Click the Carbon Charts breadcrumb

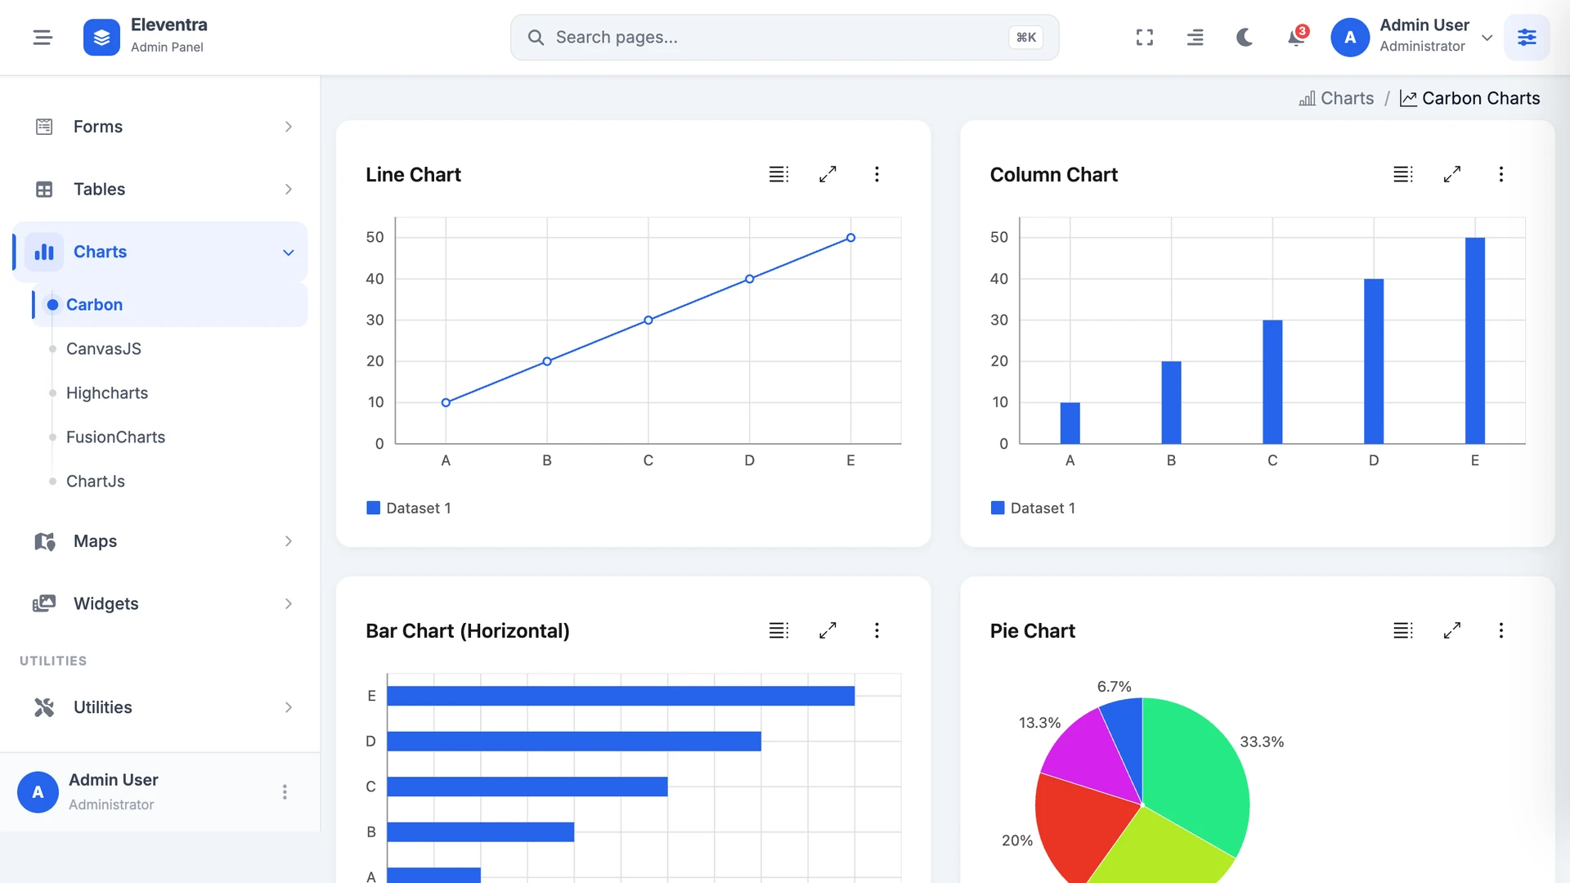pyautogui.click(x=1469, y=98)
